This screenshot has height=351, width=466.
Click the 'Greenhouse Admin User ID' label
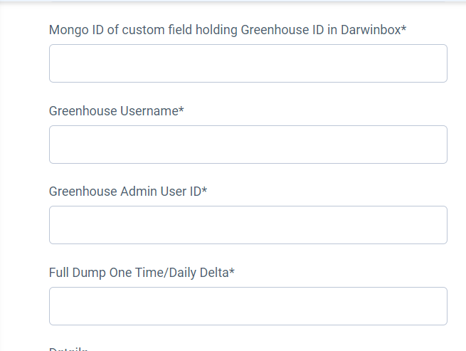[x=128, y=192]
